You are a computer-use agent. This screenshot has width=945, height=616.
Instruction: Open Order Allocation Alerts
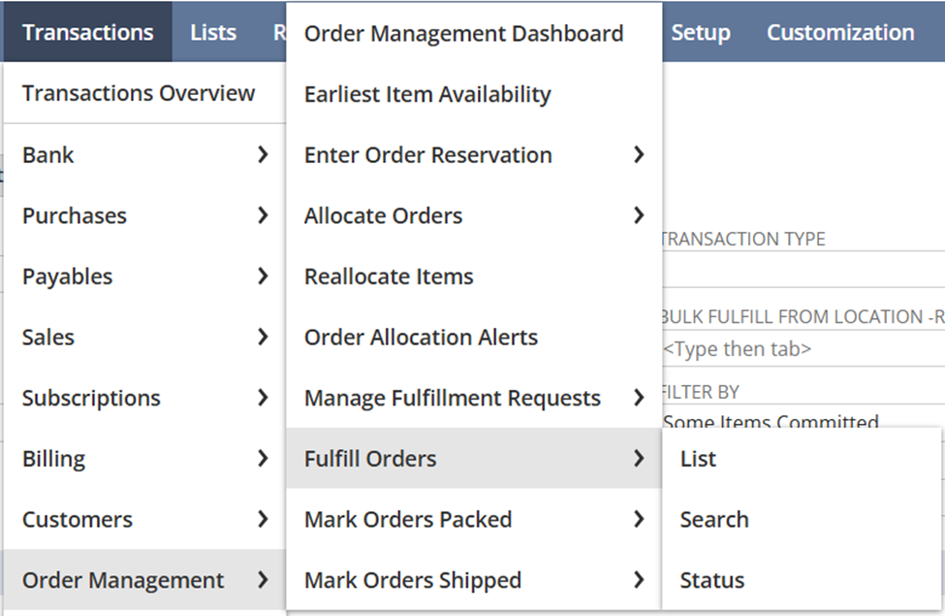[x=421, y=337]
